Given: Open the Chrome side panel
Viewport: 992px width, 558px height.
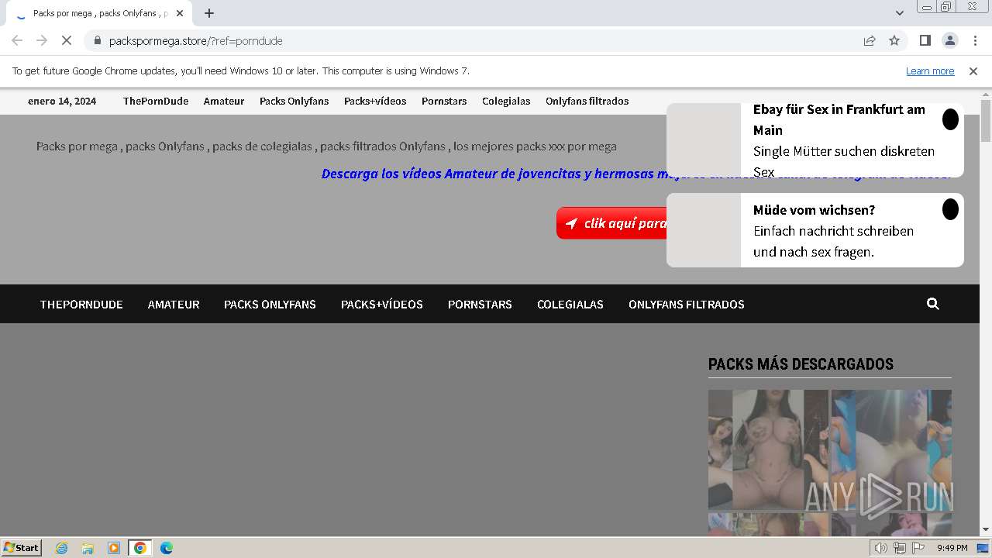Looking at the screenshot, I should (925, 40).
